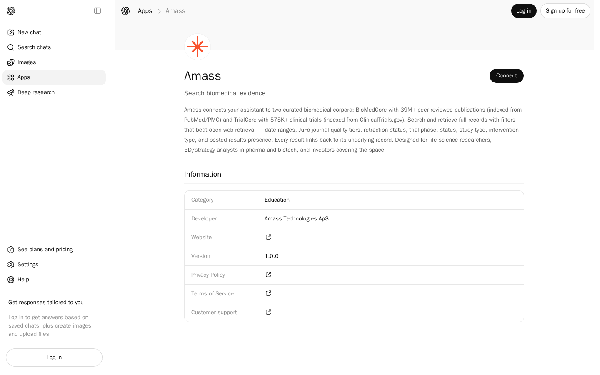Click the Deep research telescope icon
The height and width of the screenshot is (375, 600).
[x=11, y=92]
